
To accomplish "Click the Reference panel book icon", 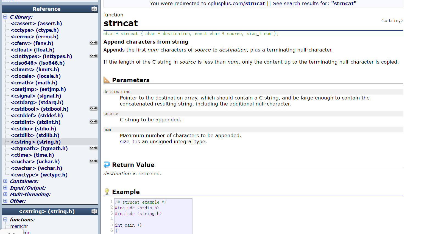I will click(94, 9).
